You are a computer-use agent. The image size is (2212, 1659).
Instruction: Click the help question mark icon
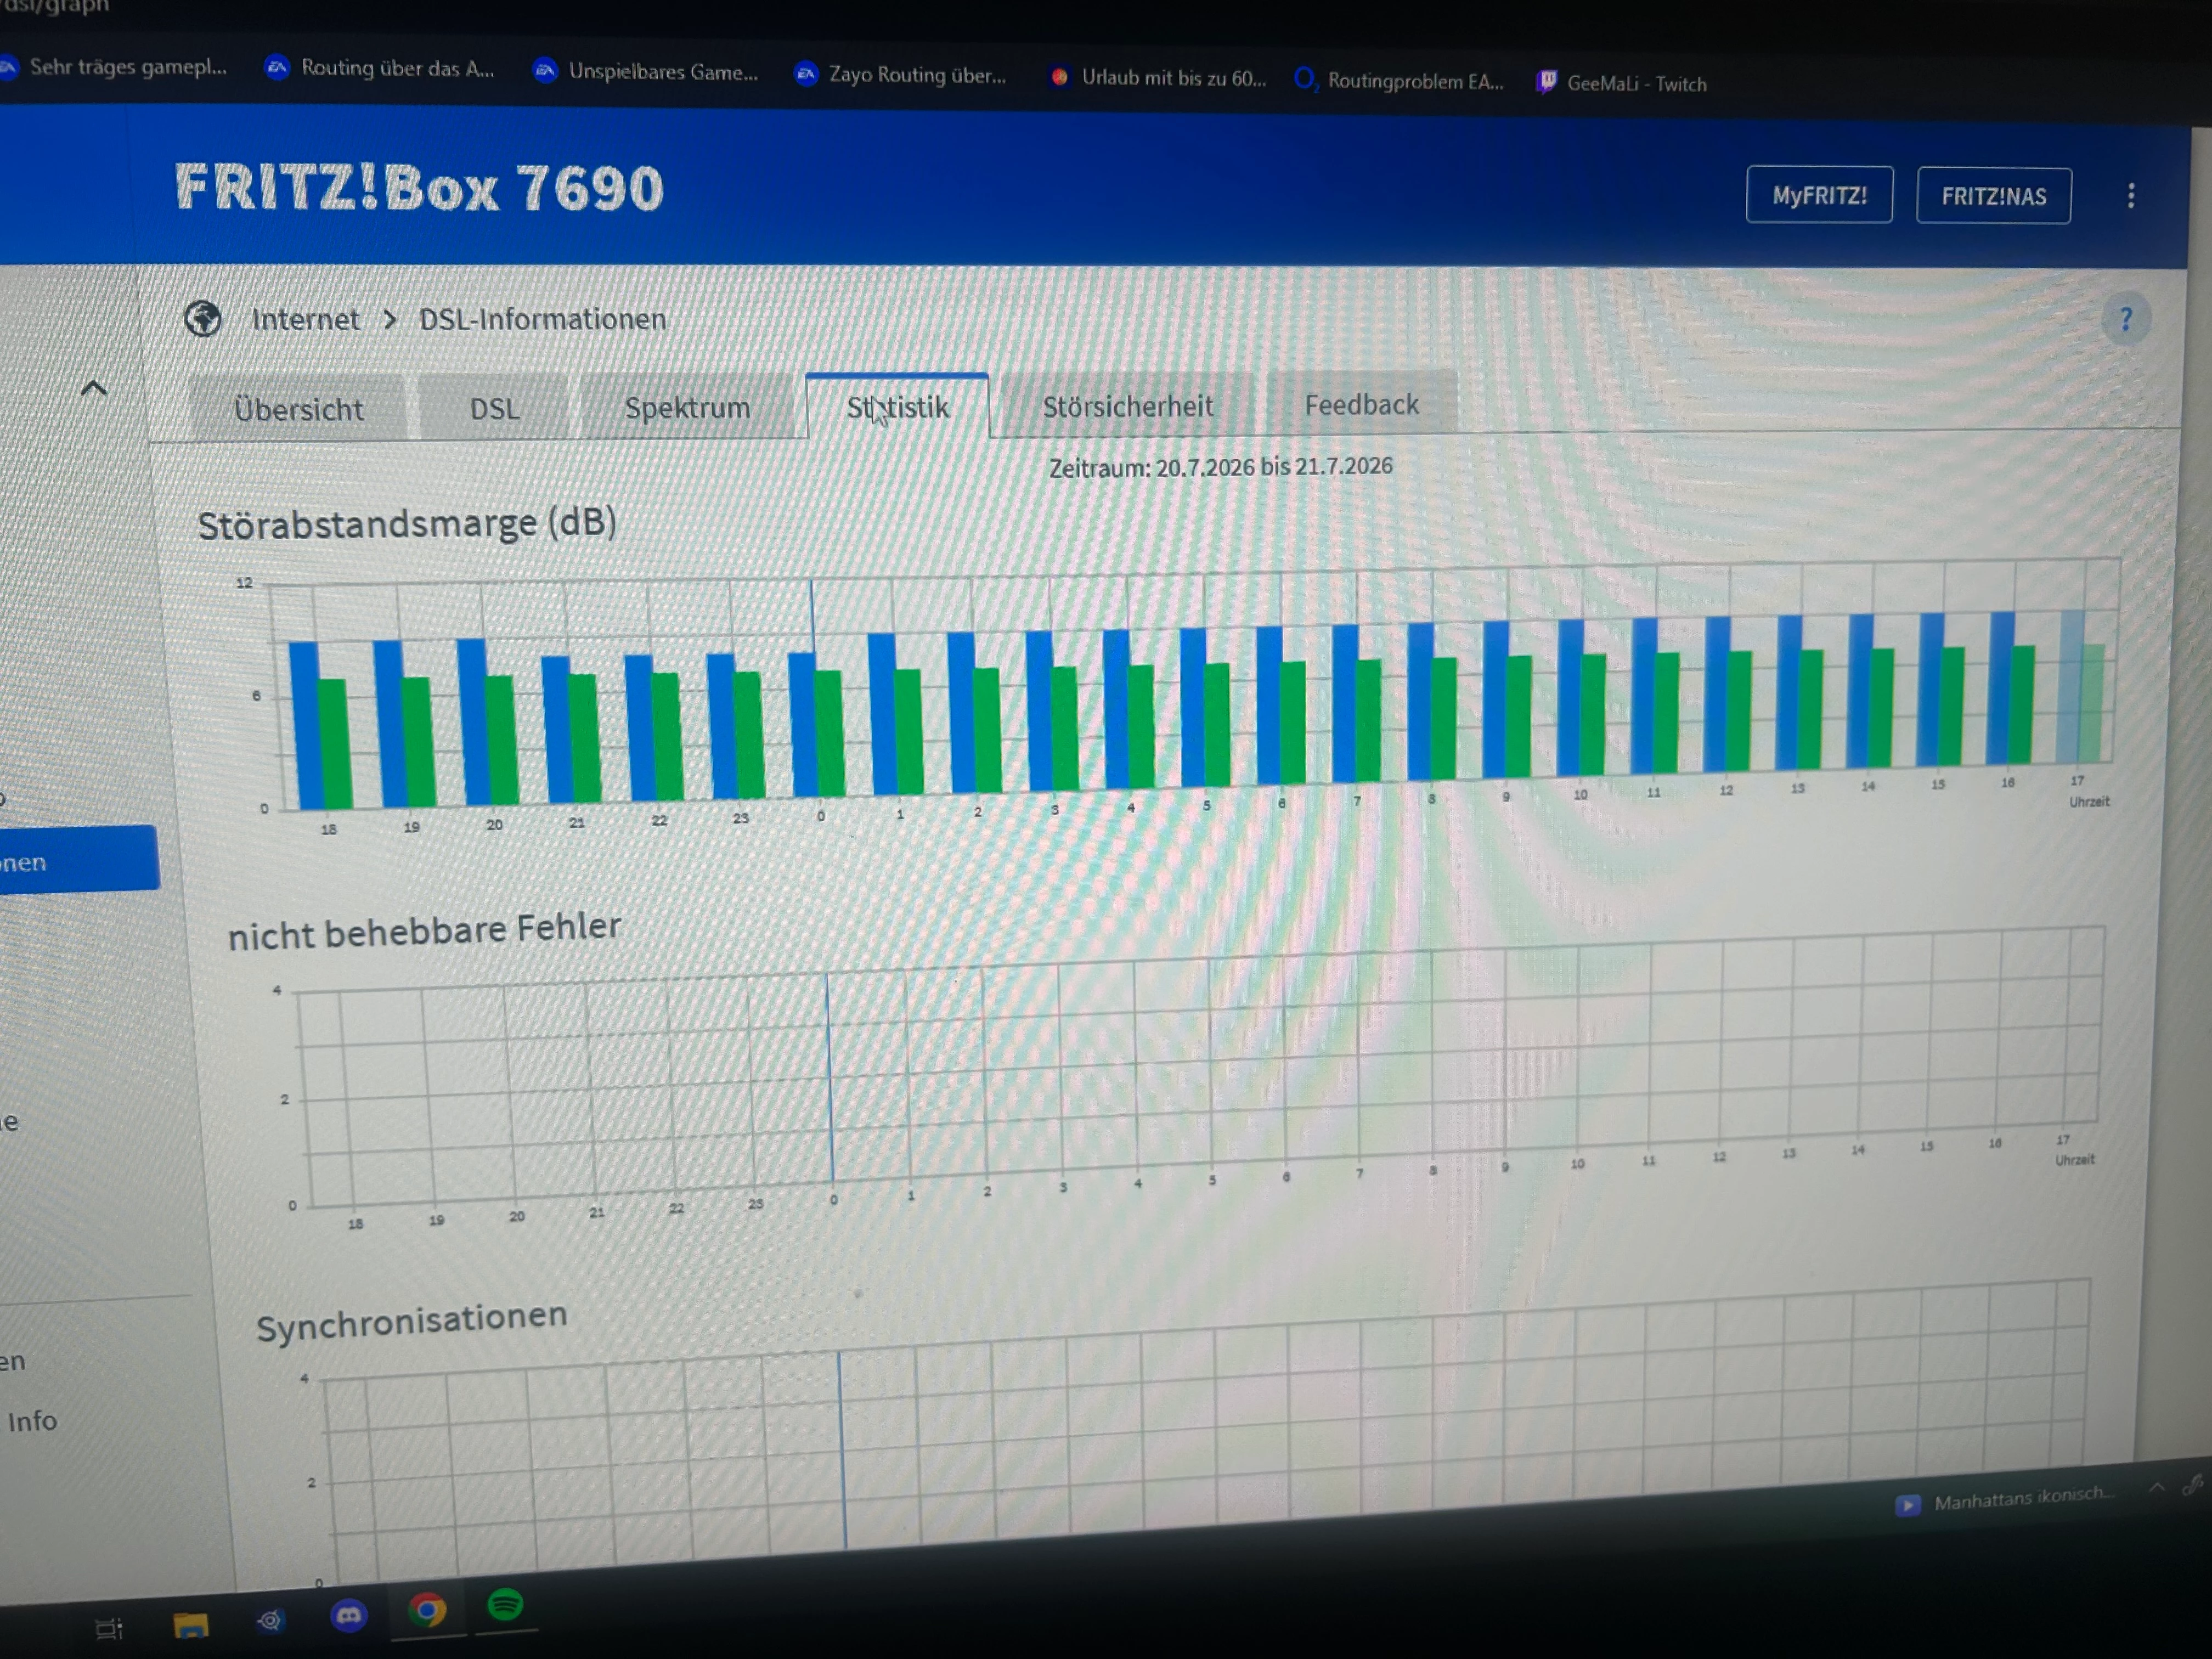(x=2125, y=319)
